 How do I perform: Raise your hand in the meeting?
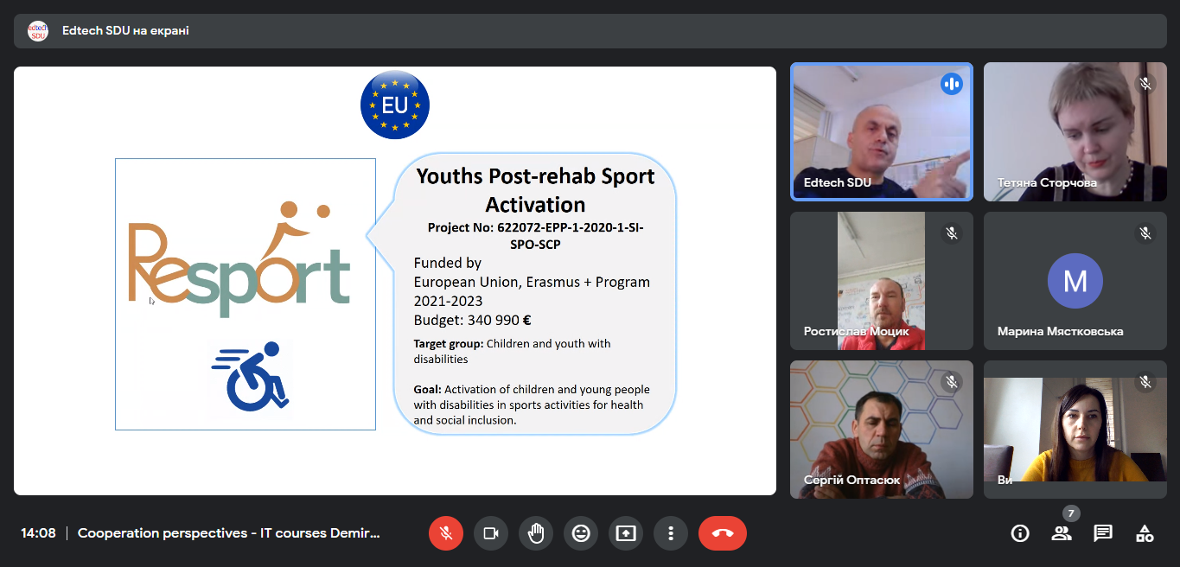536,533
